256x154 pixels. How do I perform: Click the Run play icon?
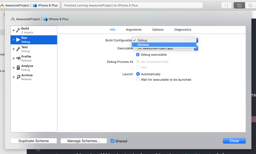tap(18, 40)
